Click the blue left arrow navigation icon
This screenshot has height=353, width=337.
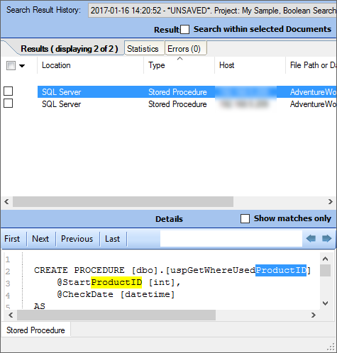tap(311, 238)
